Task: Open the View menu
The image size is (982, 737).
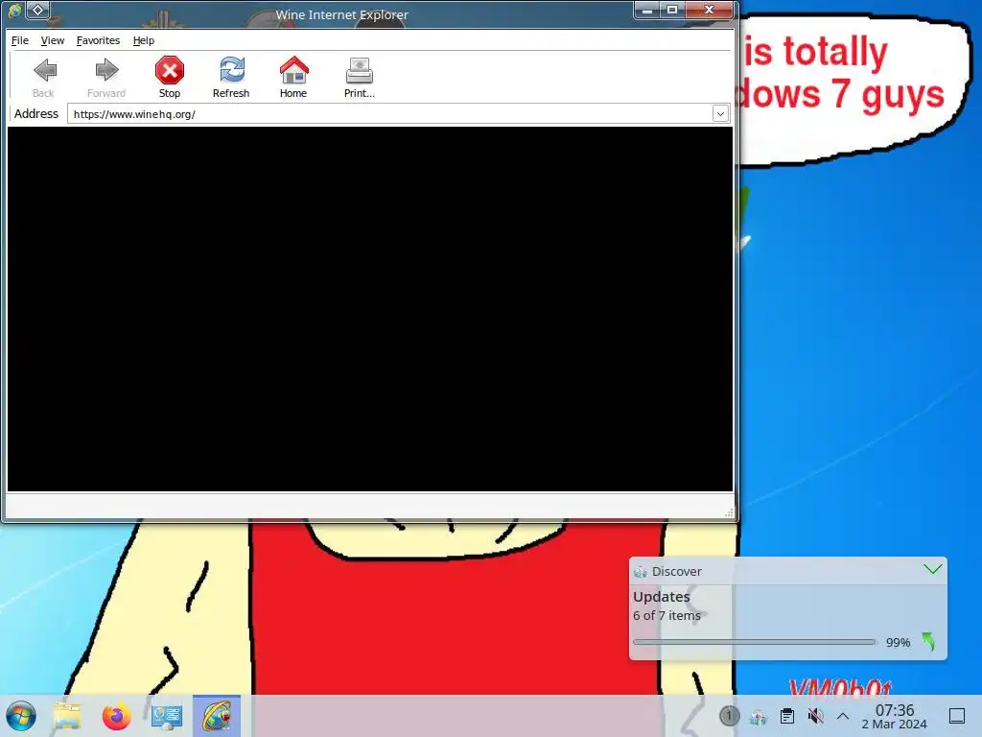Action: pyautogui.click(x=53, y=40)
